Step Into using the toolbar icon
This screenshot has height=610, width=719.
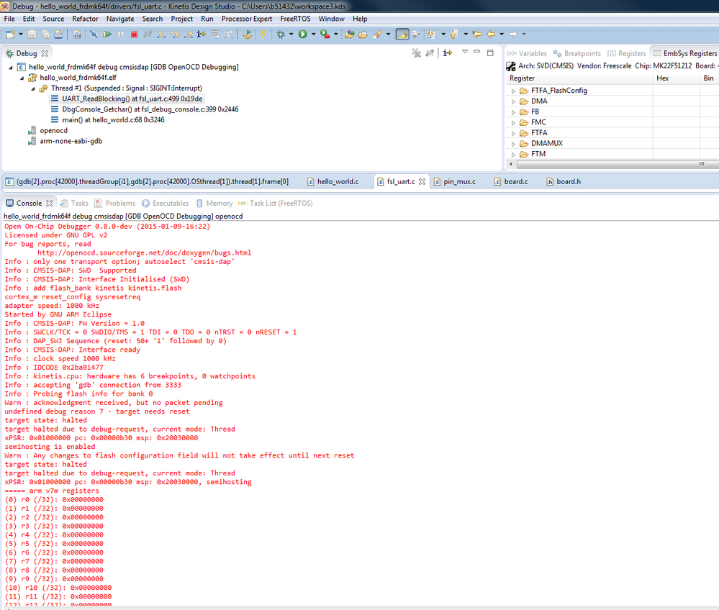click(x=161, y=35)
